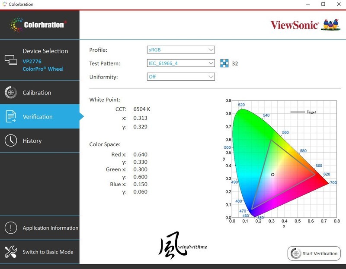
Task: Open the Profile dropdown
Action: coord(181,50)
